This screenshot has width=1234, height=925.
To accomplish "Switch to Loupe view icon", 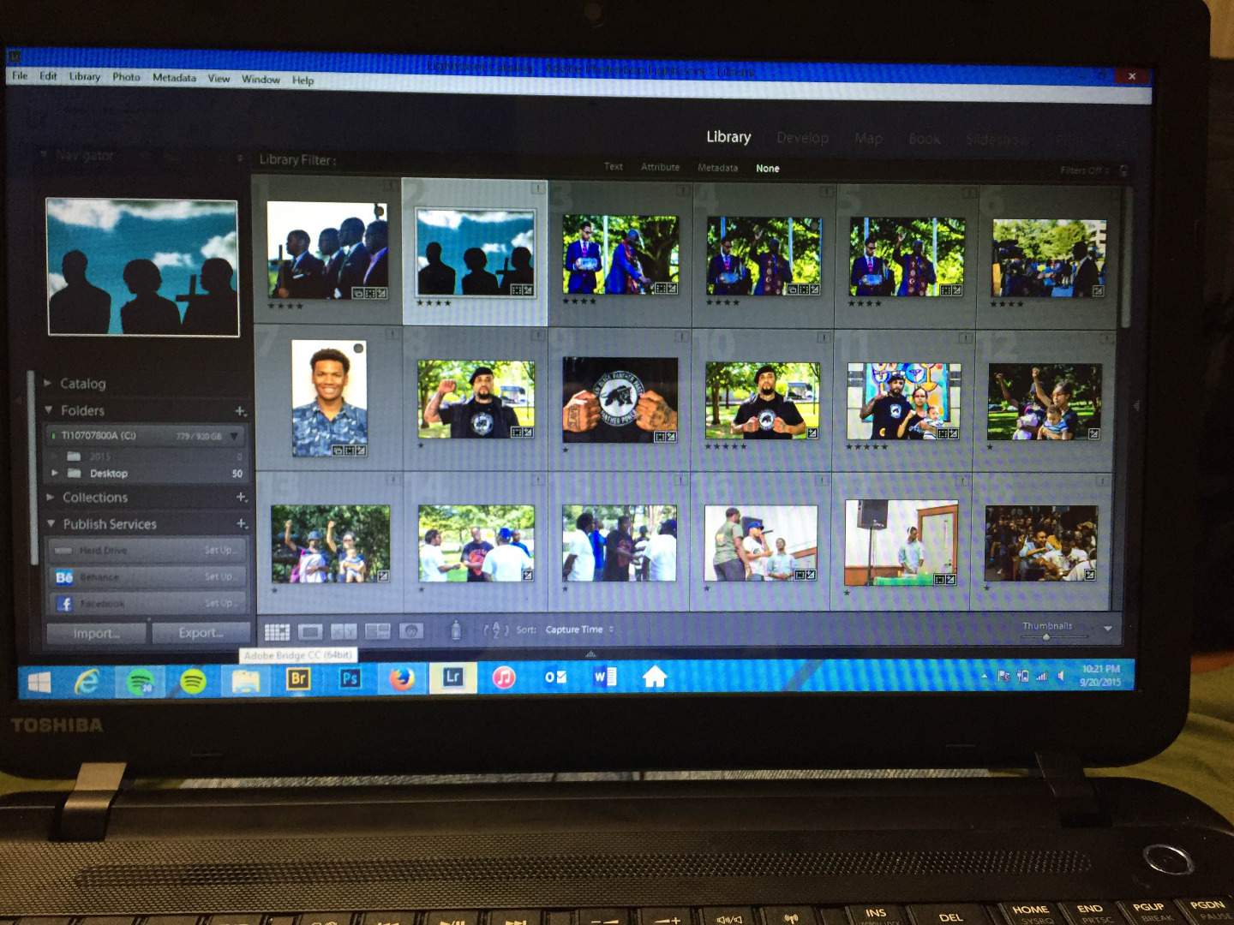I will [310, 632].
